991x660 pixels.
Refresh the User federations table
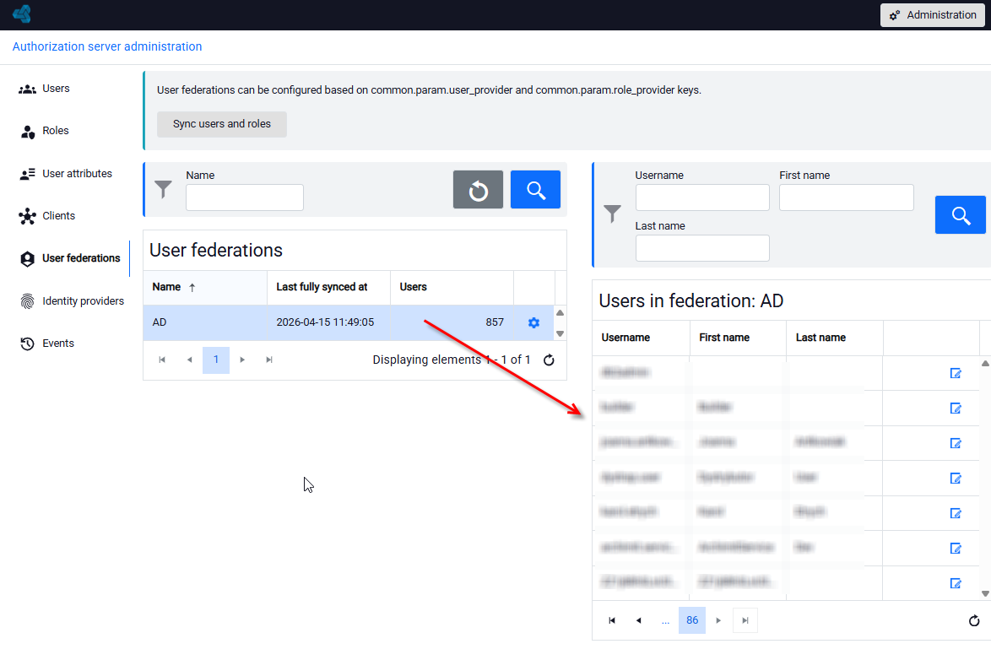click(549, 360)
